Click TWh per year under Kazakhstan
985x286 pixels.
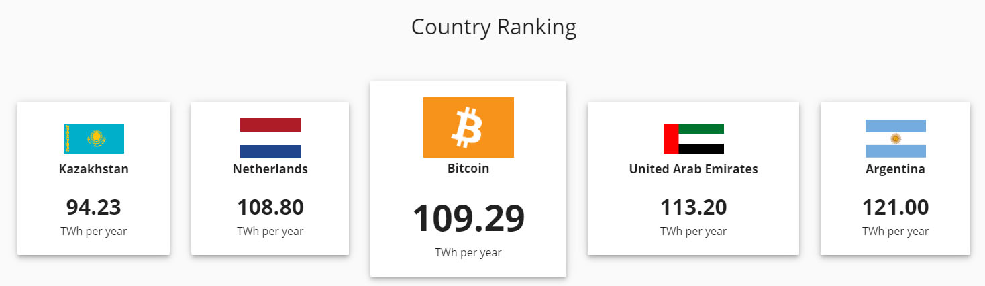pyautogui.click(x=94, y=232)
